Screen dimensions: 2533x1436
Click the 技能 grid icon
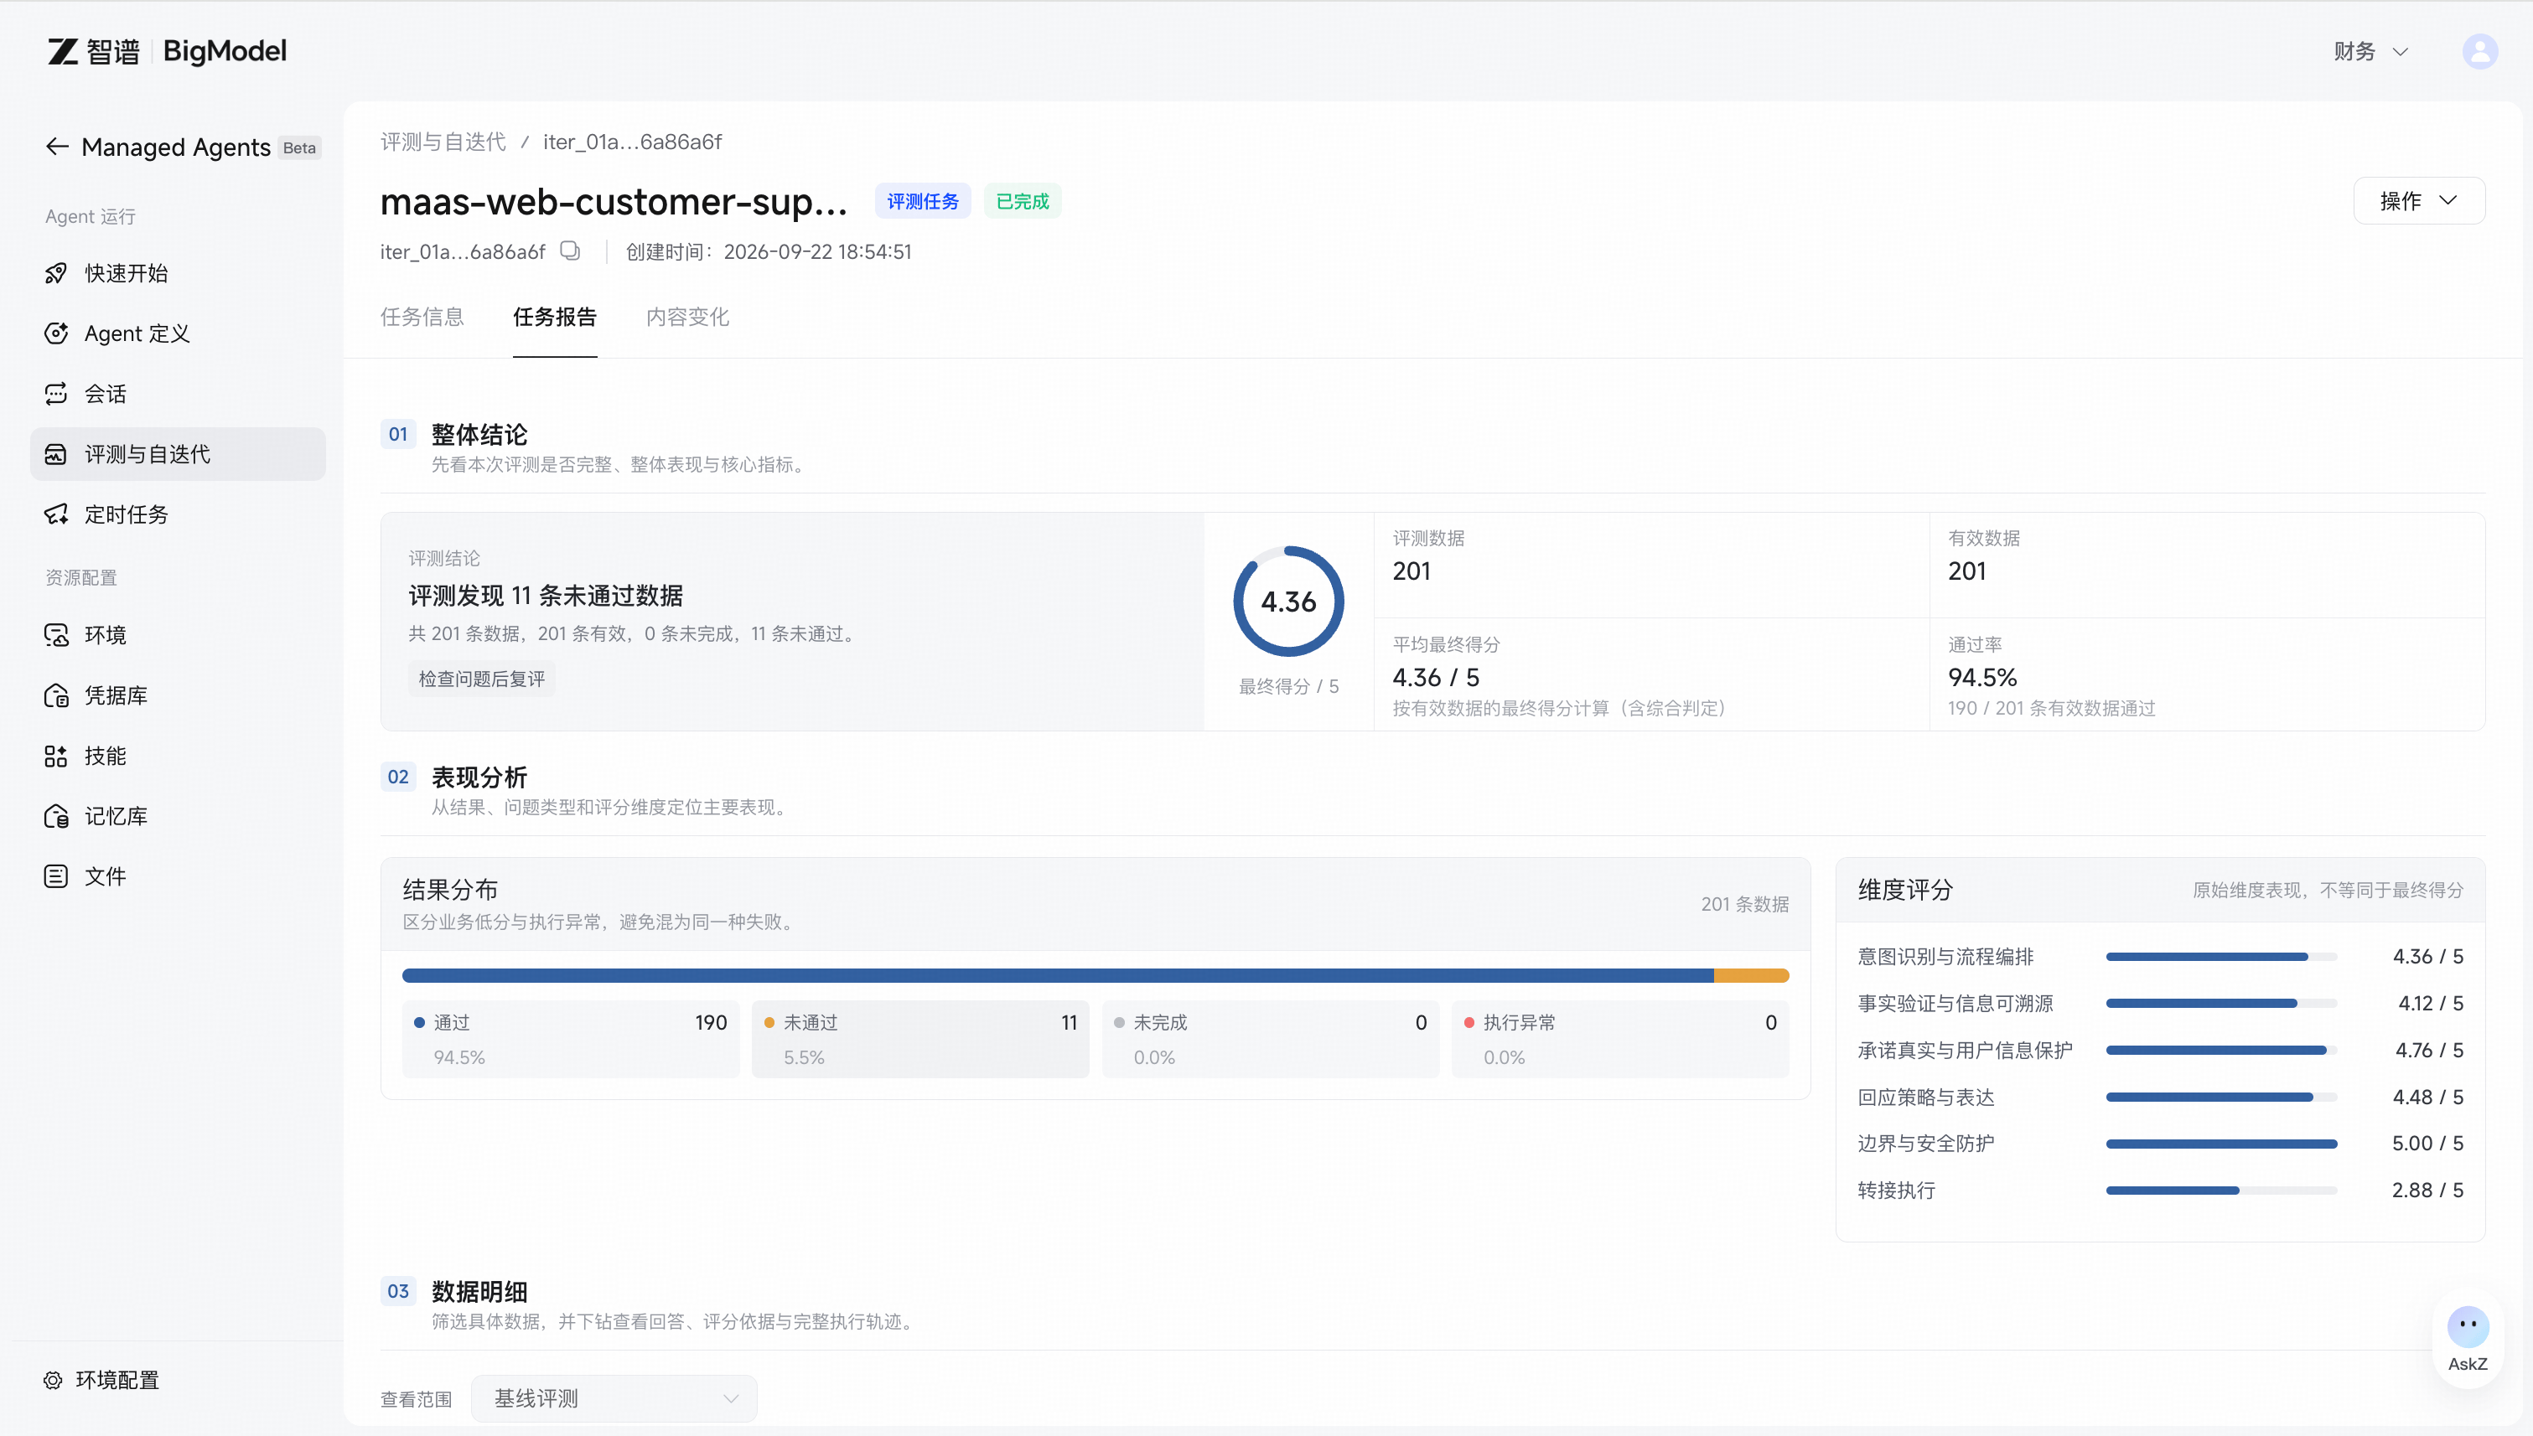tap(56, 756)
